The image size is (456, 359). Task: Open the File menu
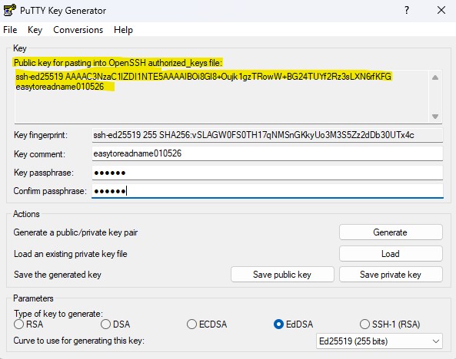tap(10, 30)
